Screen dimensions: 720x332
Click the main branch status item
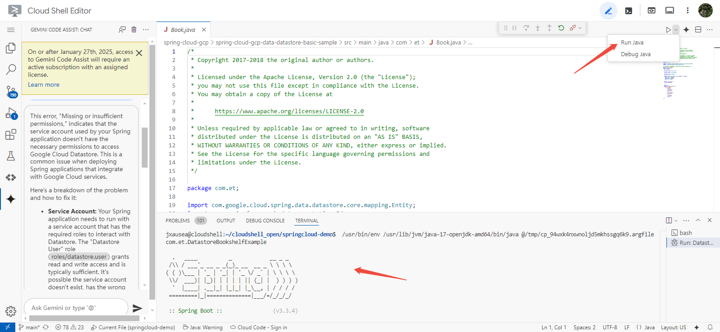pos(29,328)
